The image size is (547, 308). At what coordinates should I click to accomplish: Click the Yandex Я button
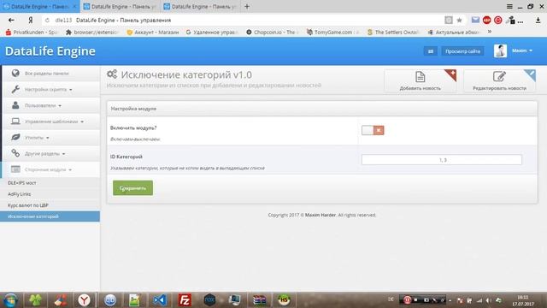(x=31, y=21)
